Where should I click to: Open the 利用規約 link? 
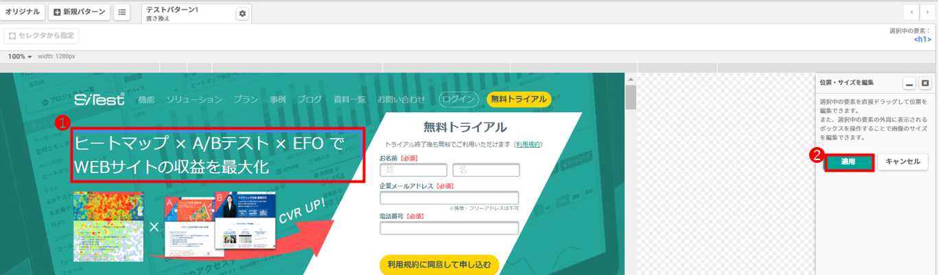(x=528, y=144)
